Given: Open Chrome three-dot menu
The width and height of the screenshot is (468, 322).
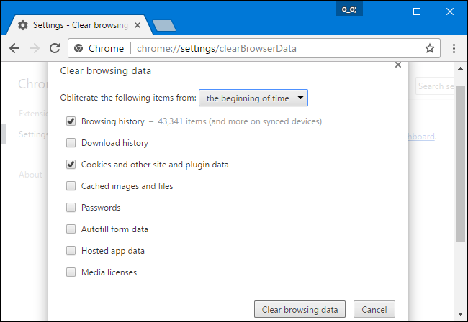Looking at the screenshot, I should pos(454,48).
